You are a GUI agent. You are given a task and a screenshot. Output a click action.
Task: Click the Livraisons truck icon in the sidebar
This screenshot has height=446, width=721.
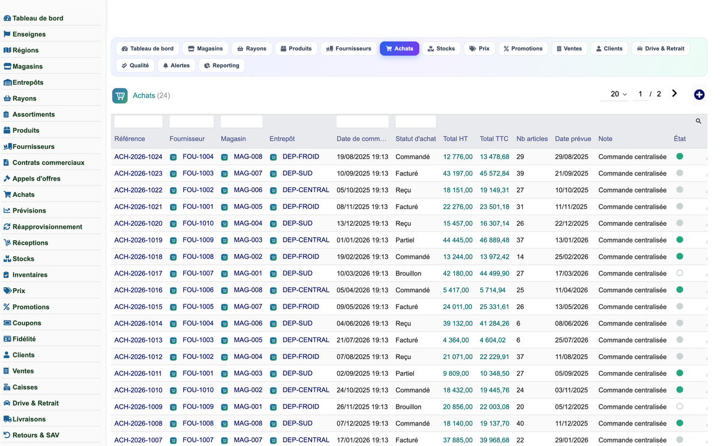click(7, 419)
